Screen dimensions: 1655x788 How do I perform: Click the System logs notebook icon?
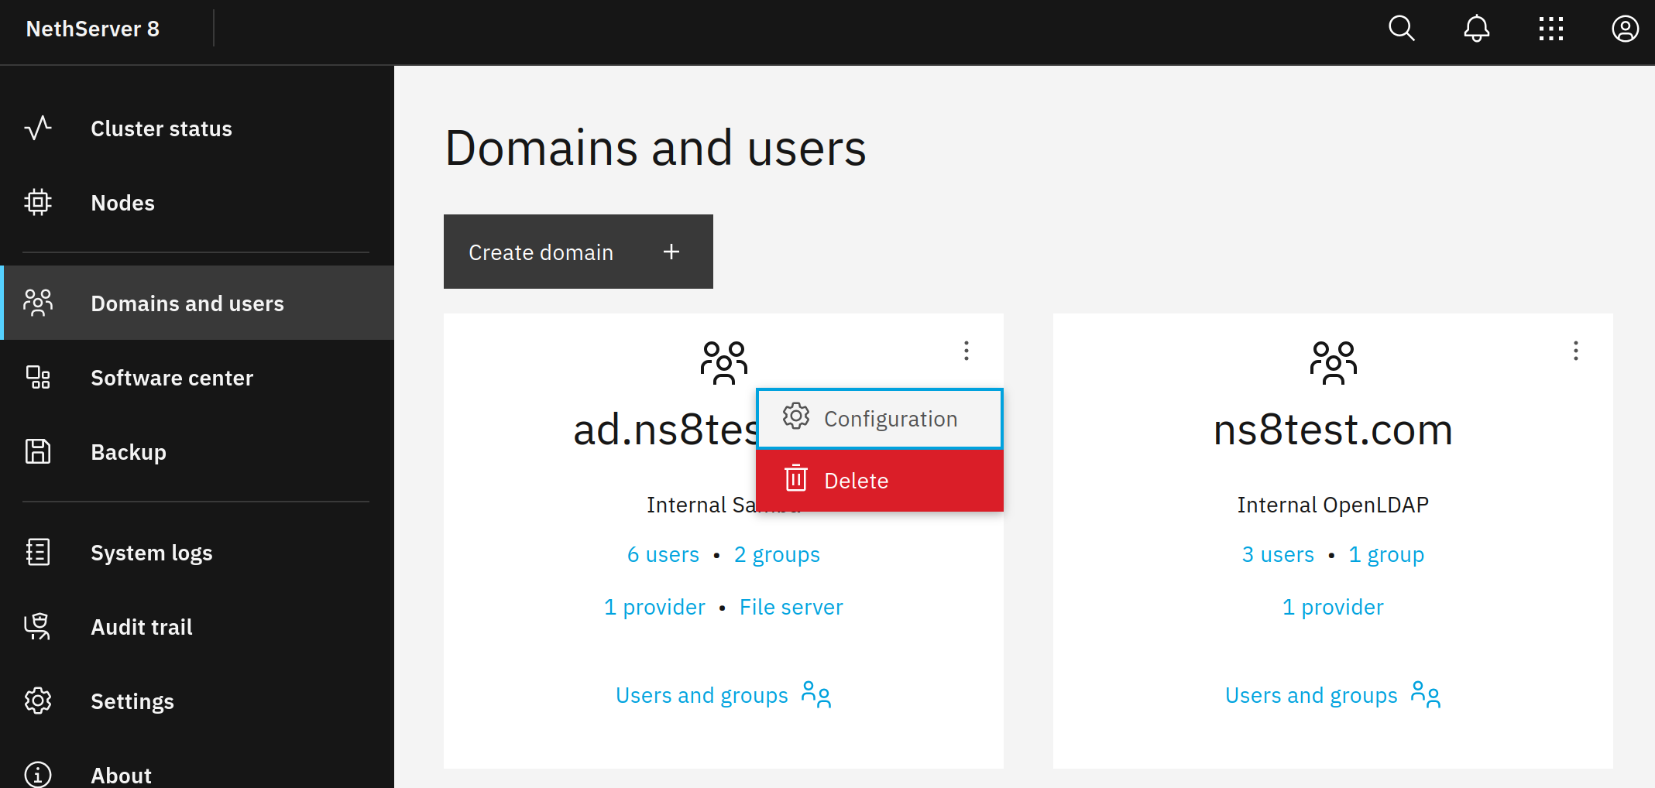click(x=38, y=552)
